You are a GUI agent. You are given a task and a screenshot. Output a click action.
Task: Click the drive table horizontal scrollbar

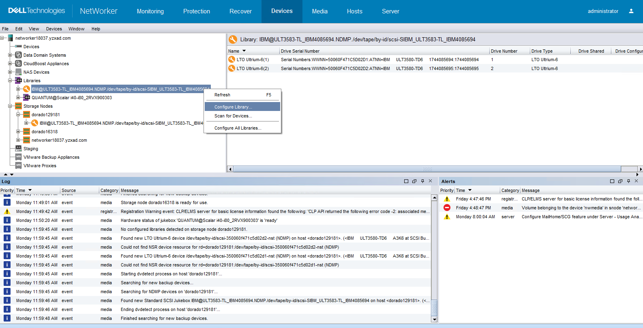(427, 169)
